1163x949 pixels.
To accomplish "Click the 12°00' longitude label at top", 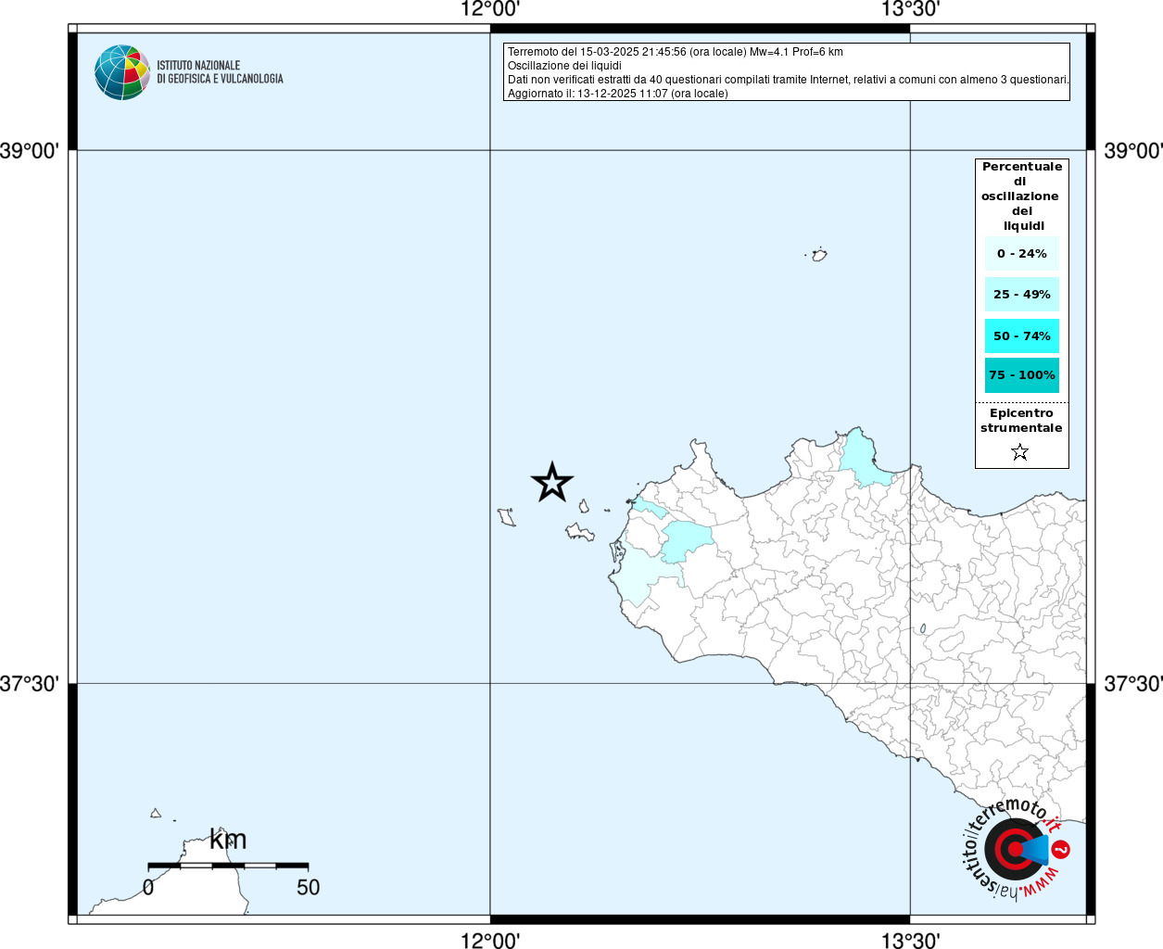I will pyautogui.click(x=490, y=9).
